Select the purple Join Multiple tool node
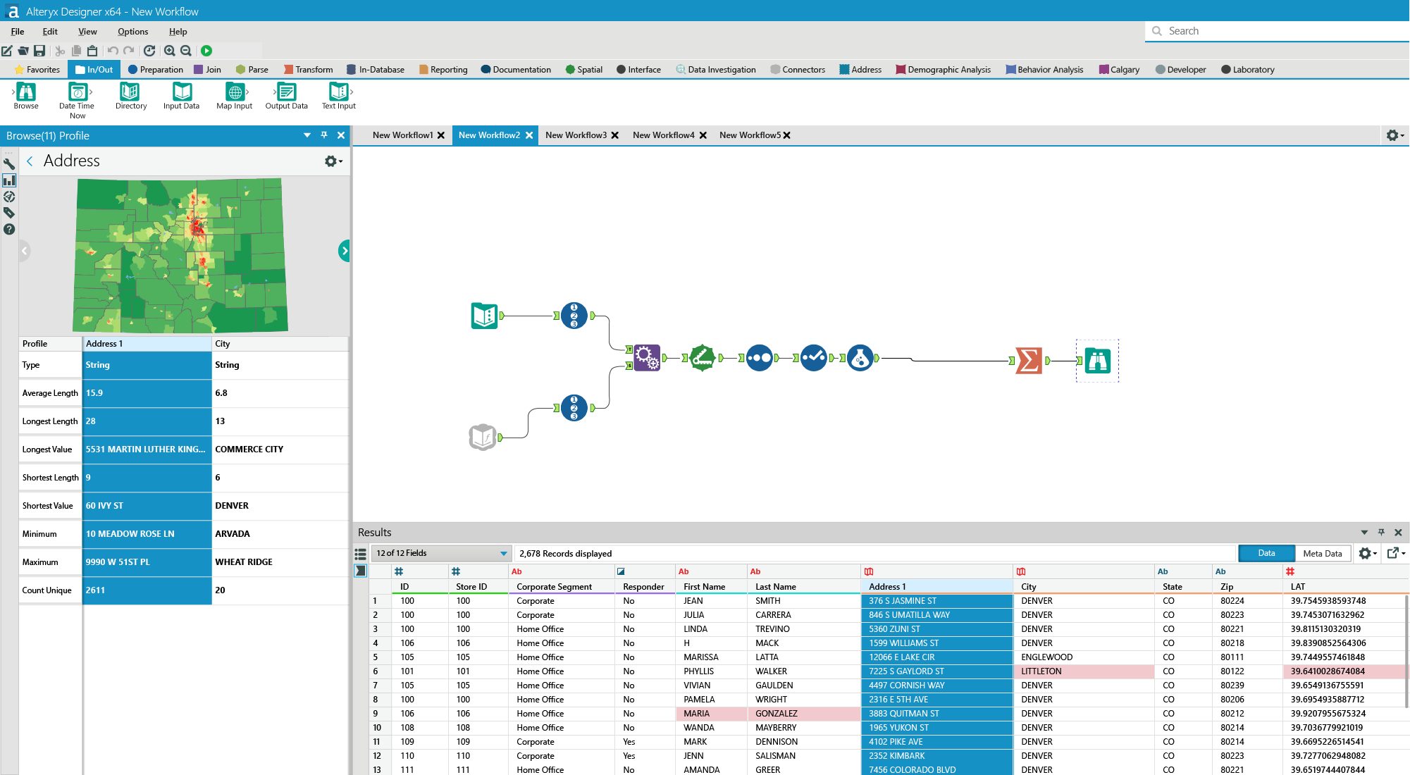The height and width of the screenshot is (775, 1410). click(x=647, y=358)
